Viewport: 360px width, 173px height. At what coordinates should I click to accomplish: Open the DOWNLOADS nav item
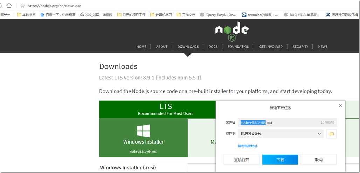tap(188, 46)
